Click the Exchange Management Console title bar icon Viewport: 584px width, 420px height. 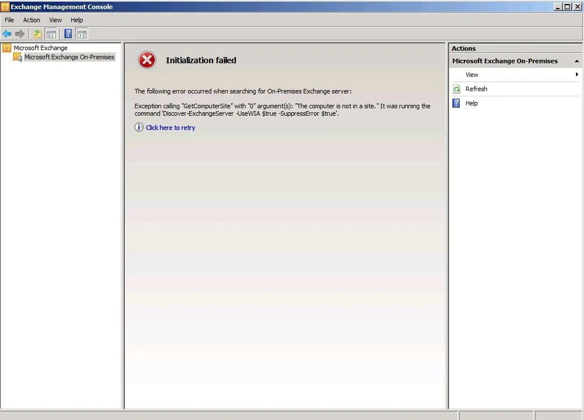[5, 7]
